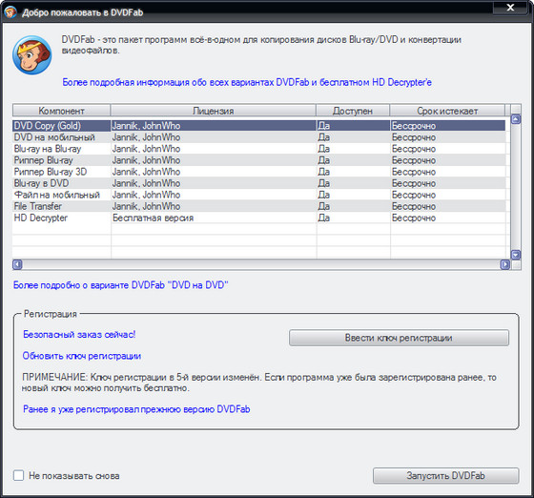Click the Ввести ключ регистрации button
The image size is (534, 498).
(x=399, y=338)
